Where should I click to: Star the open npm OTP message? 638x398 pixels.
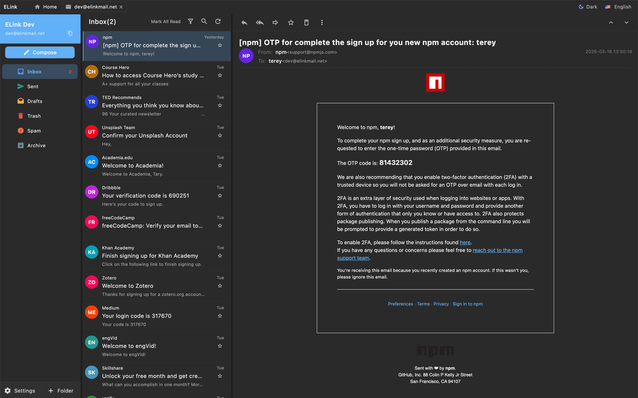[x=291, y=23]
